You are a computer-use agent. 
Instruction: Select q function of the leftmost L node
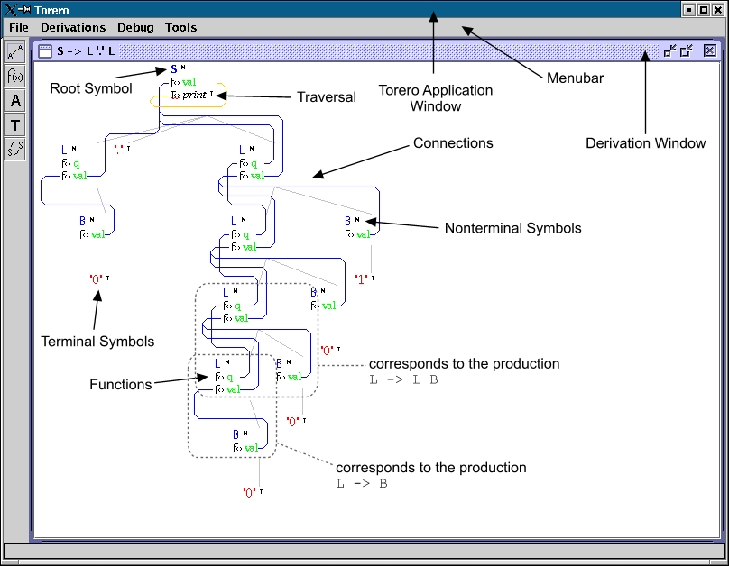[77, 163]
